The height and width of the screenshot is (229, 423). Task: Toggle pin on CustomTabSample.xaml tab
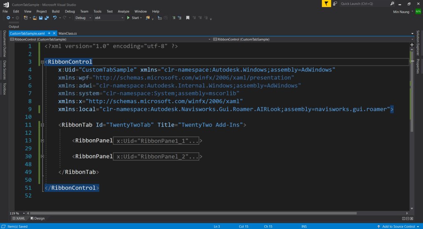click(49, 33)
